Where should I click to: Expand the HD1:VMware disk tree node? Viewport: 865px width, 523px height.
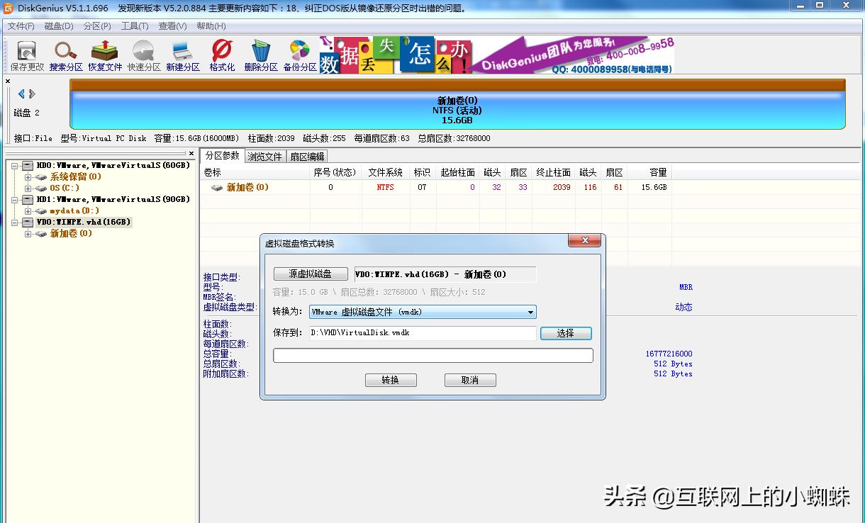pyautogui.click(x=15, y=199)
